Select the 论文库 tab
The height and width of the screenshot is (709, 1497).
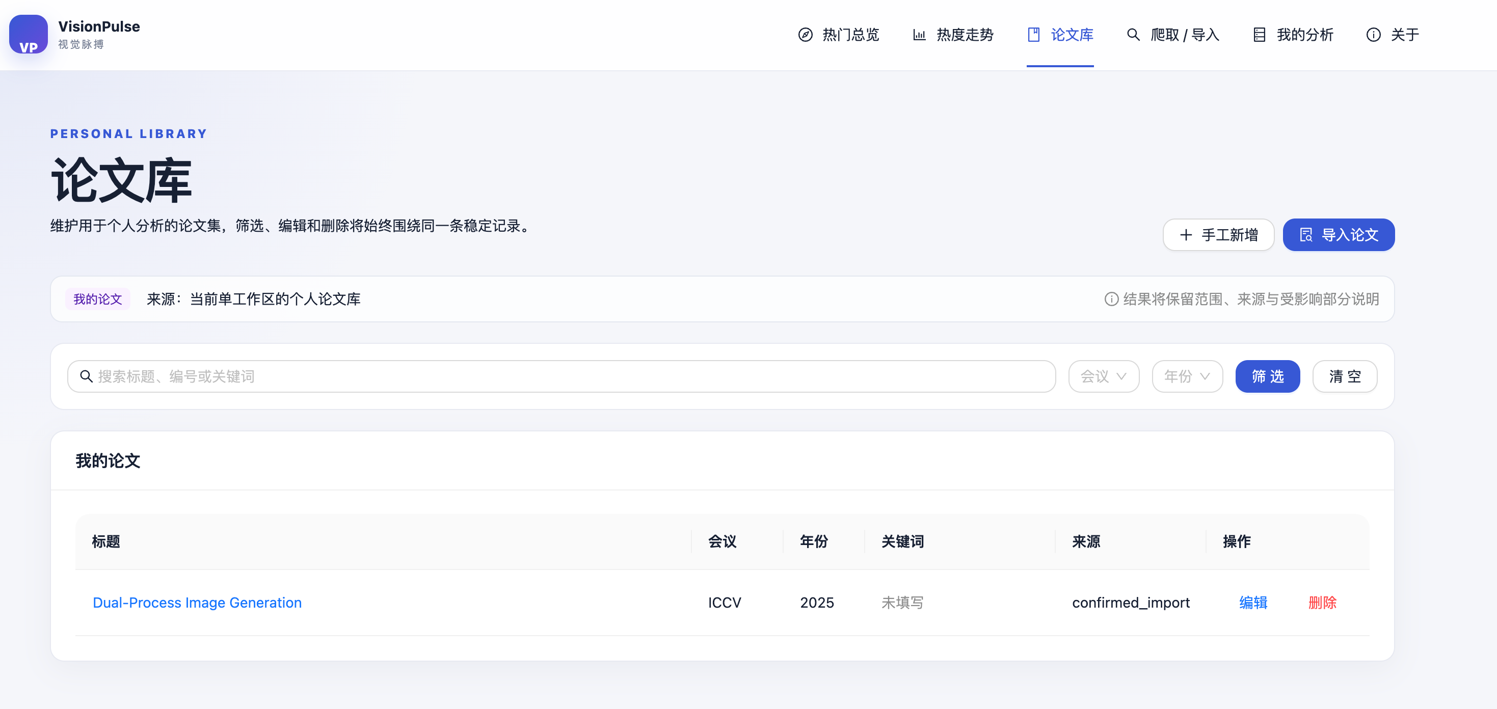[1060, 35]
